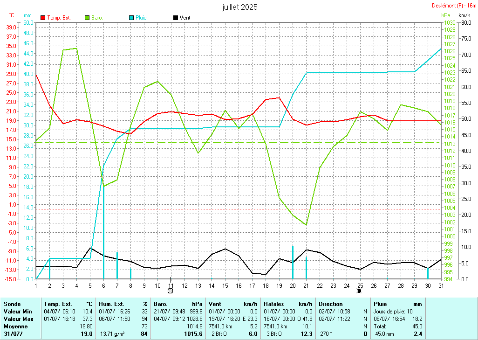Select the Sonde header in the table

click(12, 304)
